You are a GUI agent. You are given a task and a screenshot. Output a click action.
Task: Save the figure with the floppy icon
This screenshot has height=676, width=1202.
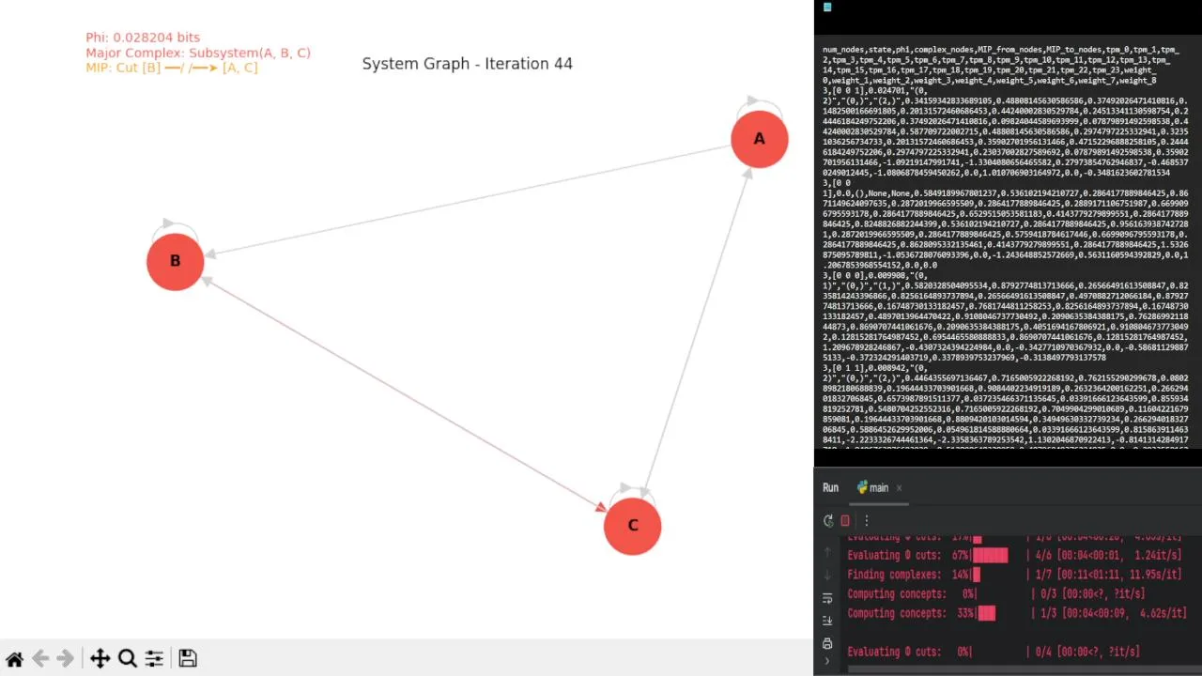[188, 659]
